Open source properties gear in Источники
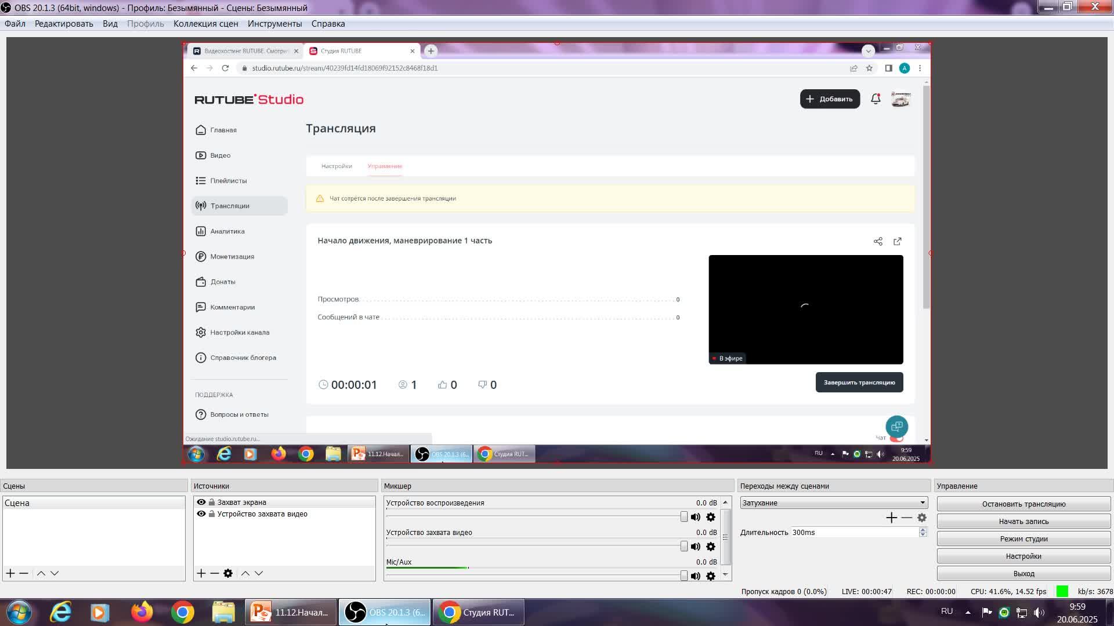 228,573
